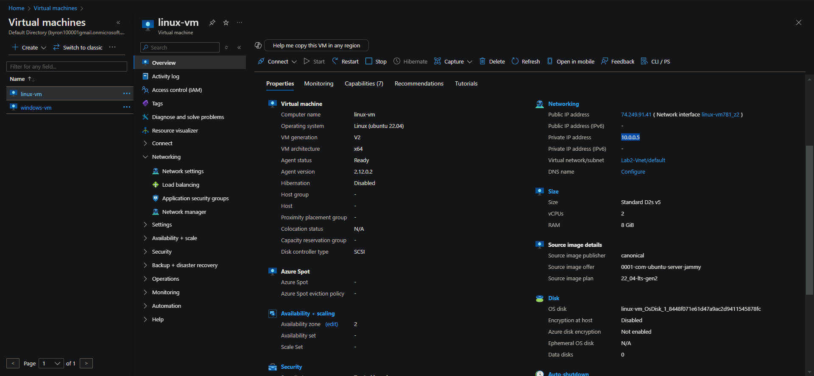814x376 pixels.
Task: Select the Properties tab
Action: coord(280,83)
